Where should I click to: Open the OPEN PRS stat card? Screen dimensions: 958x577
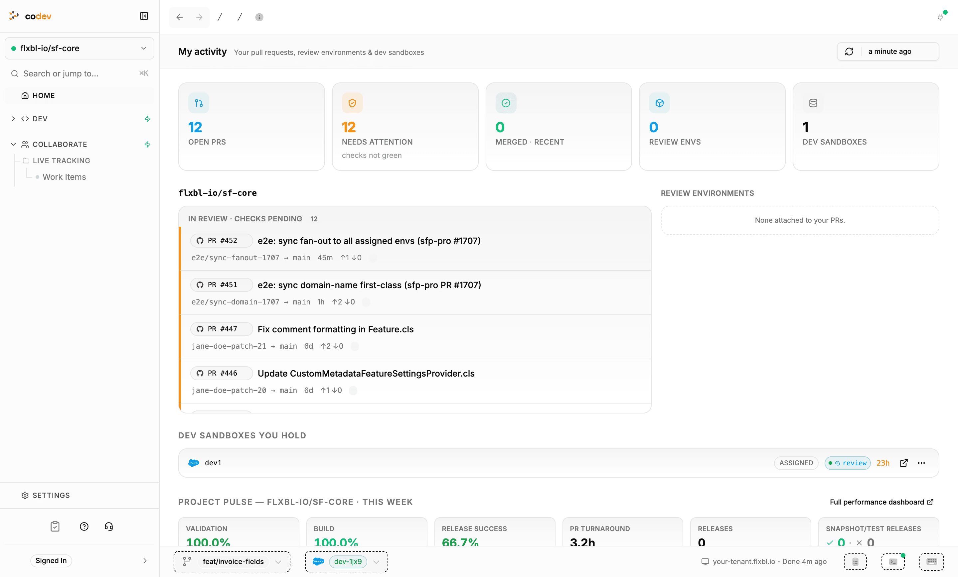pyautogui.click(x=251, y=126)
